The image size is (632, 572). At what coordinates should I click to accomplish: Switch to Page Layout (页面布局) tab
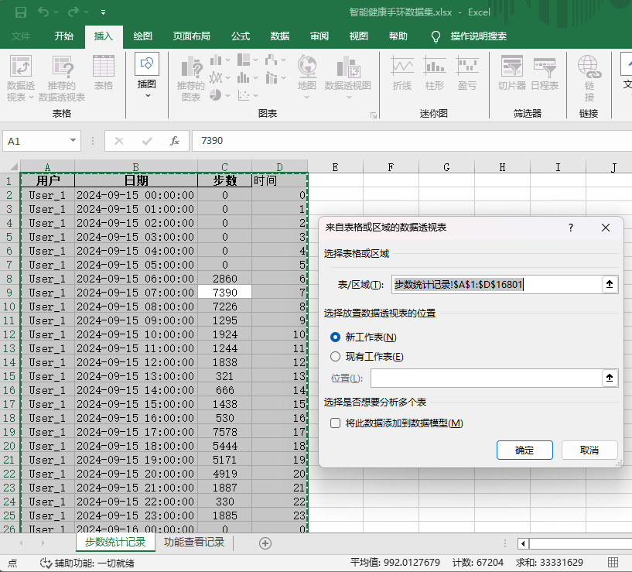[191, 36]
